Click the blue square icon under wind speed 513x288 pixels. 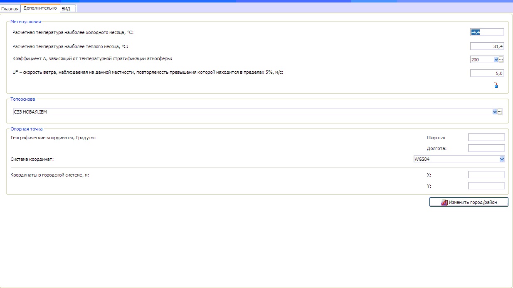[496, 85]
